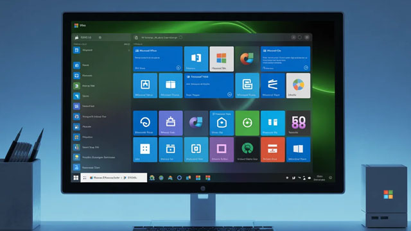The height and width of the screenshot is (231, 411).
Task: Expand the chevron beside the first sidebar item
Action: [128, 50]
